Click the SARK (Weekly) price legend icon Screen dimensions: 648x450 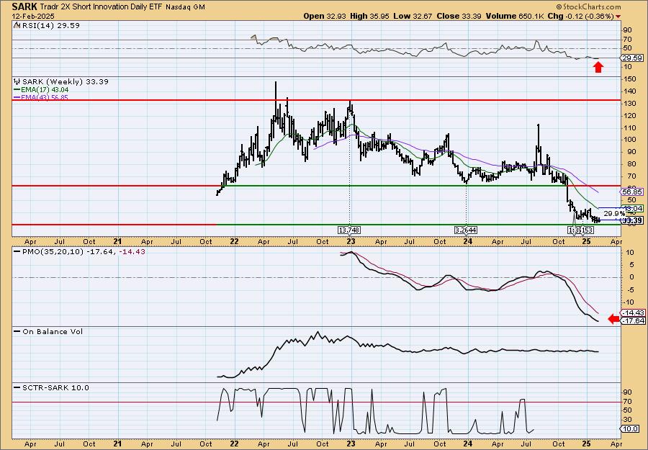click(x=17, y=81)
